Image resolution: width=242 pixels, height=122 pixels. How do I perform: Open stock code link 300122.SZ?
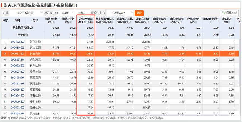[17, 41]
